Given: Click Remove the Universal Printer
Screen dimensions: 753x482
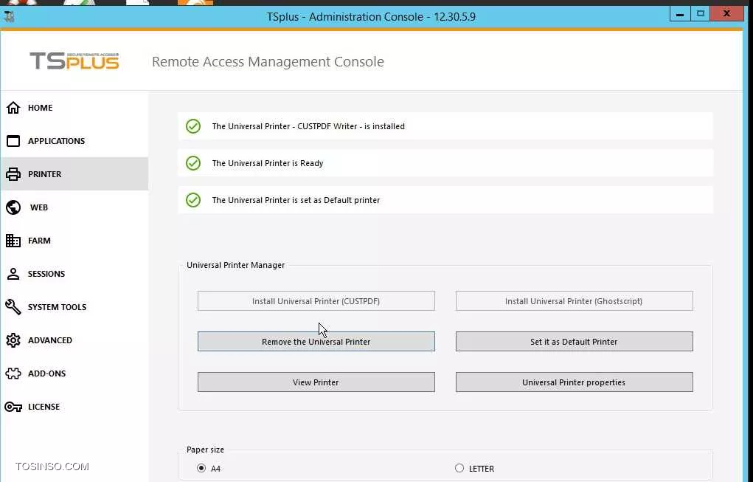Looking at the screenshot, I should (x=316, y=342).
